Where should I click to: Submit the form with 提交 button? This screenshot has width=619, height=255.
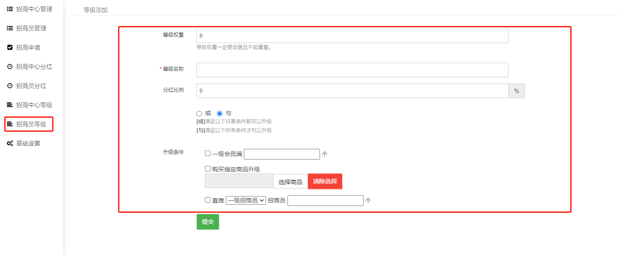(x=208, y=222)
